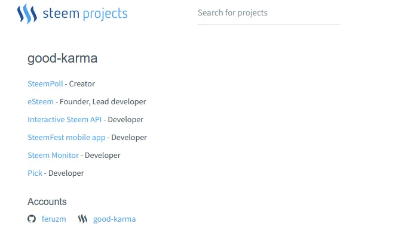Viewport: 420px width, 236px height.
Task: Click the Accounts section heading
Action: [47, 201]
